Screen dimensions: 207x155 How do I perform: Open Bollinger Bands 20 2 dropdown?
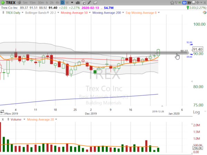point(58,13)
